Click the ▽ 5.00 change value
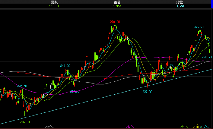Screen dimensions: 213x129 coord(55,6)
